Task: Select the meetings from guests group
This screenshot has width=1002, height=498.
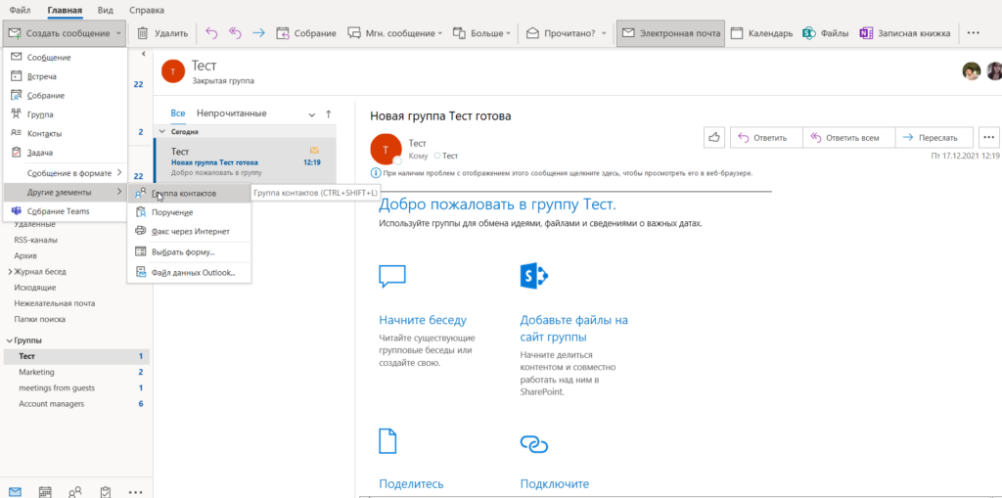Action: 76,388
